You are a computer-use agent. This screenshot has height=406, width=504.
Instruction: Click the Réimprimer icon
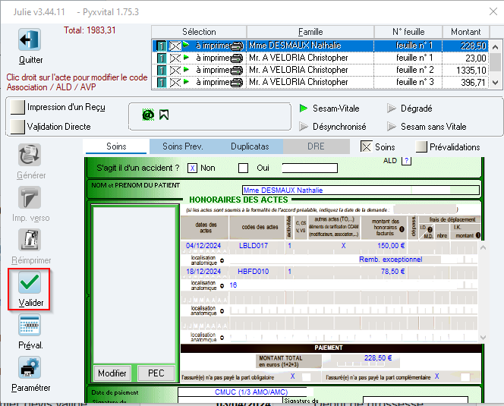point(30,240)
